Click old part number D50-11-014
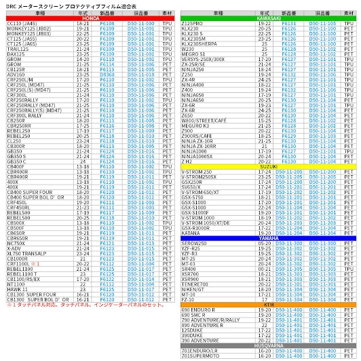 pyautogui.click(x=140, y=279)
